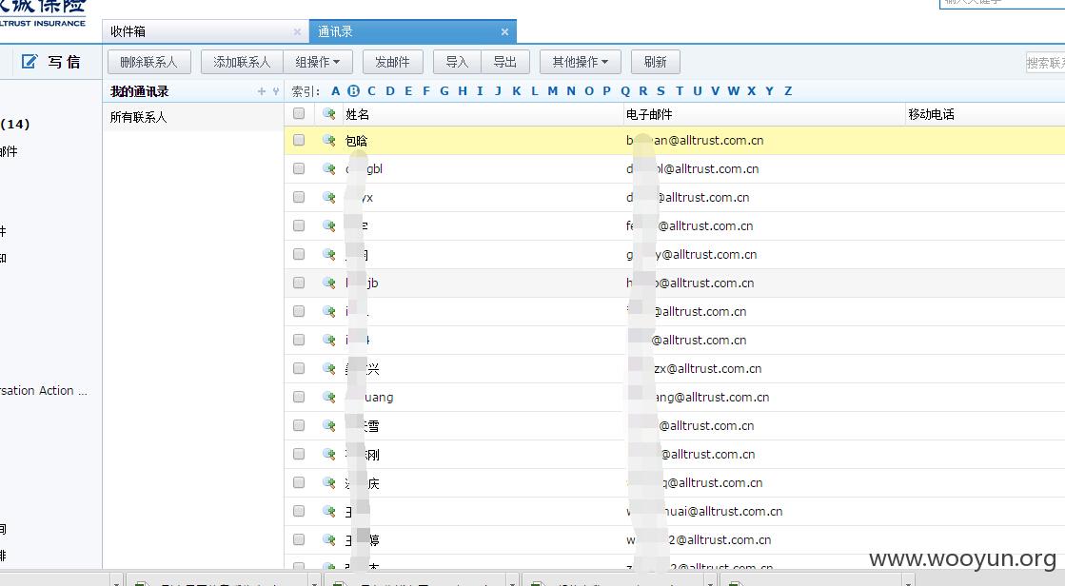Check the box for y@alltrust.com.cn row
The width and height of the screenshot is (1065, 586).
299,254
